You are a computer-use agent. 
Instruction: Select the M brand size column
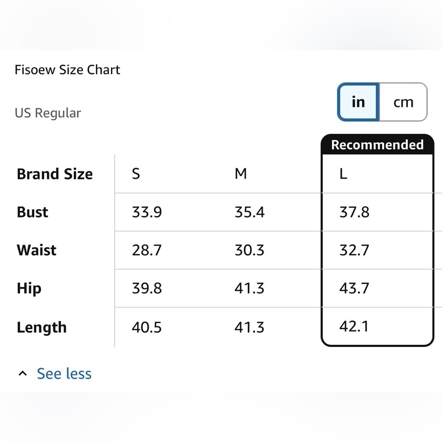click(241, 174)
